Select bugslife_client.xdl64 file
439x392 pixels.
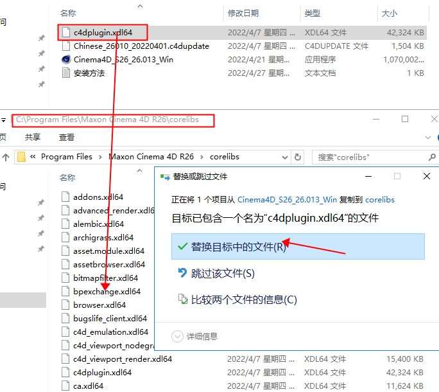(x=110, y=318)
